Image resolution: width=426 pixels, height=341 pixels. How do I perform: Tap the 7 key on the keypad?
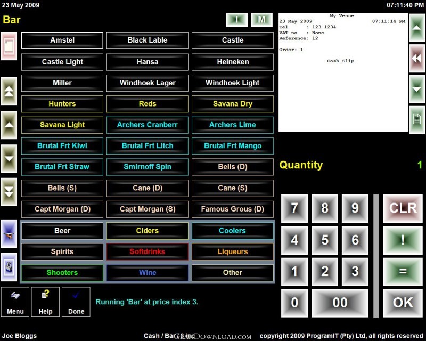[x=294, y=208]
